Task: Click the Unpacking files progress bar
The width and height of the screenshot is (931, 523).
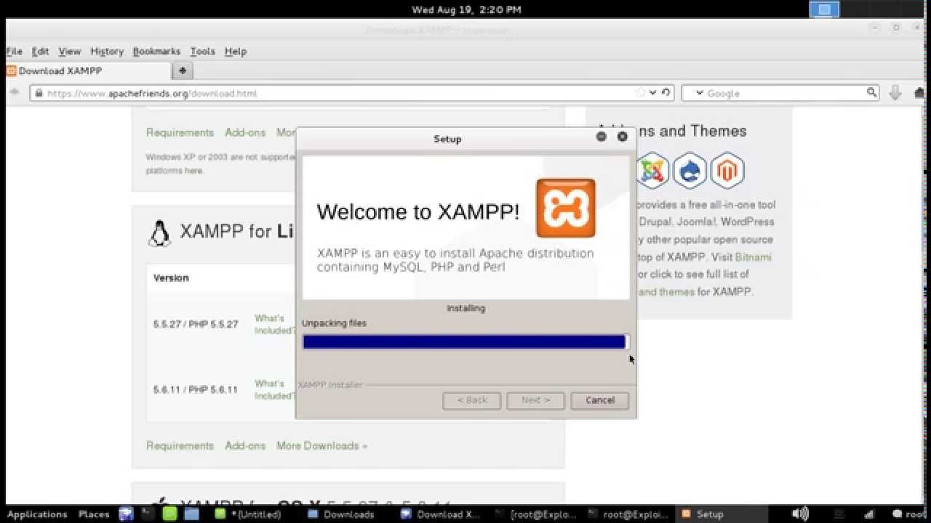Action: 465,341
